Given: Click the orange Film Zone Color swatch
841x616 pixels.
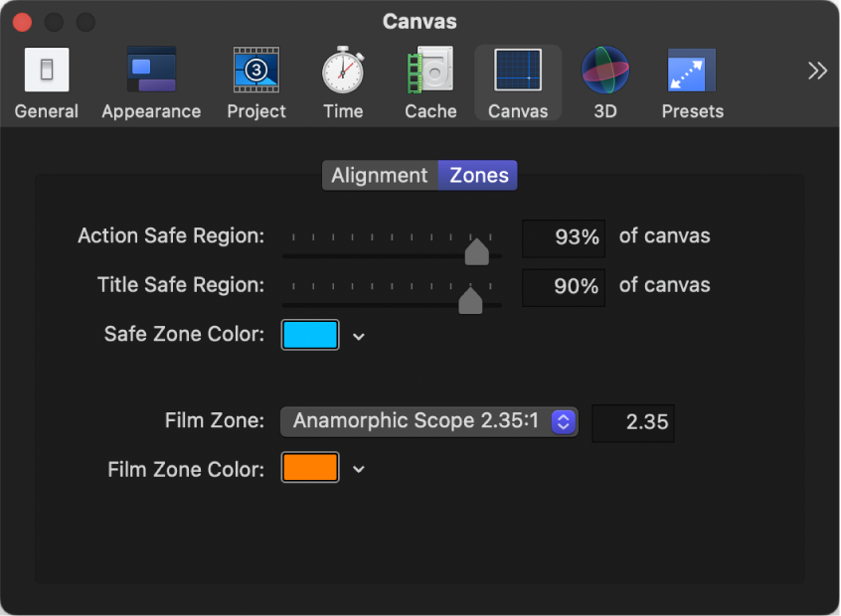Looking at the screenshot, I should (310, 468).
